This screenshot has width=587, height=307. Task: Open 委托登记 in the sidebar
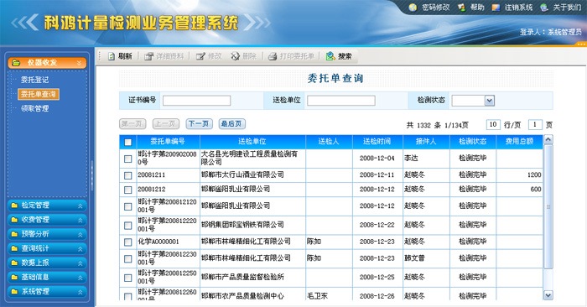34,80
